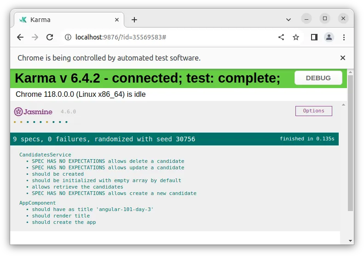The height and width of the screenshot is (256, 364).
Task: Go back using the browser back arrow
Action: coord(20,37)
